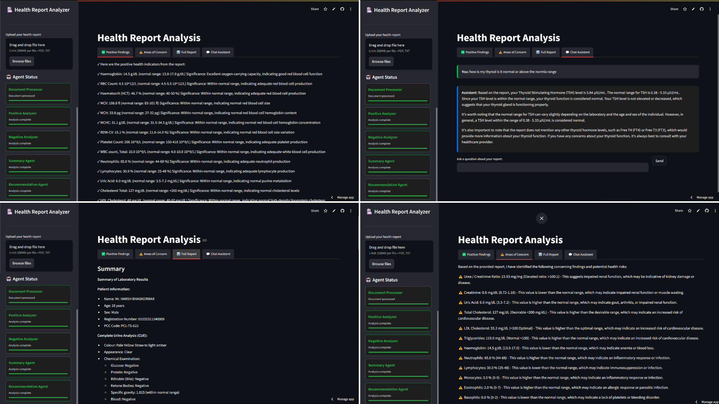
Task: Star the app in the Chat Assistant conversation view
Action: 685,9
